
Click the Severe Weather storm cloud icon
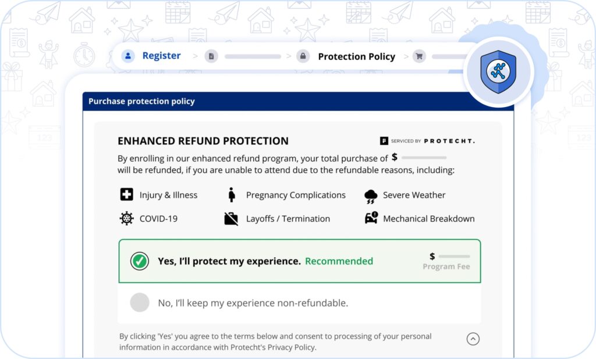click(371, 196)
